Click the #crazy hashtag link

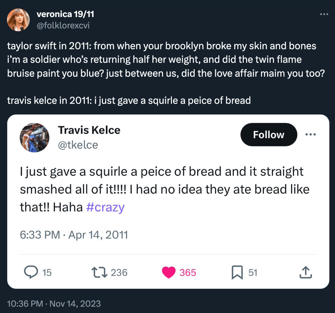pyautogui.click(x=105, y=207)
